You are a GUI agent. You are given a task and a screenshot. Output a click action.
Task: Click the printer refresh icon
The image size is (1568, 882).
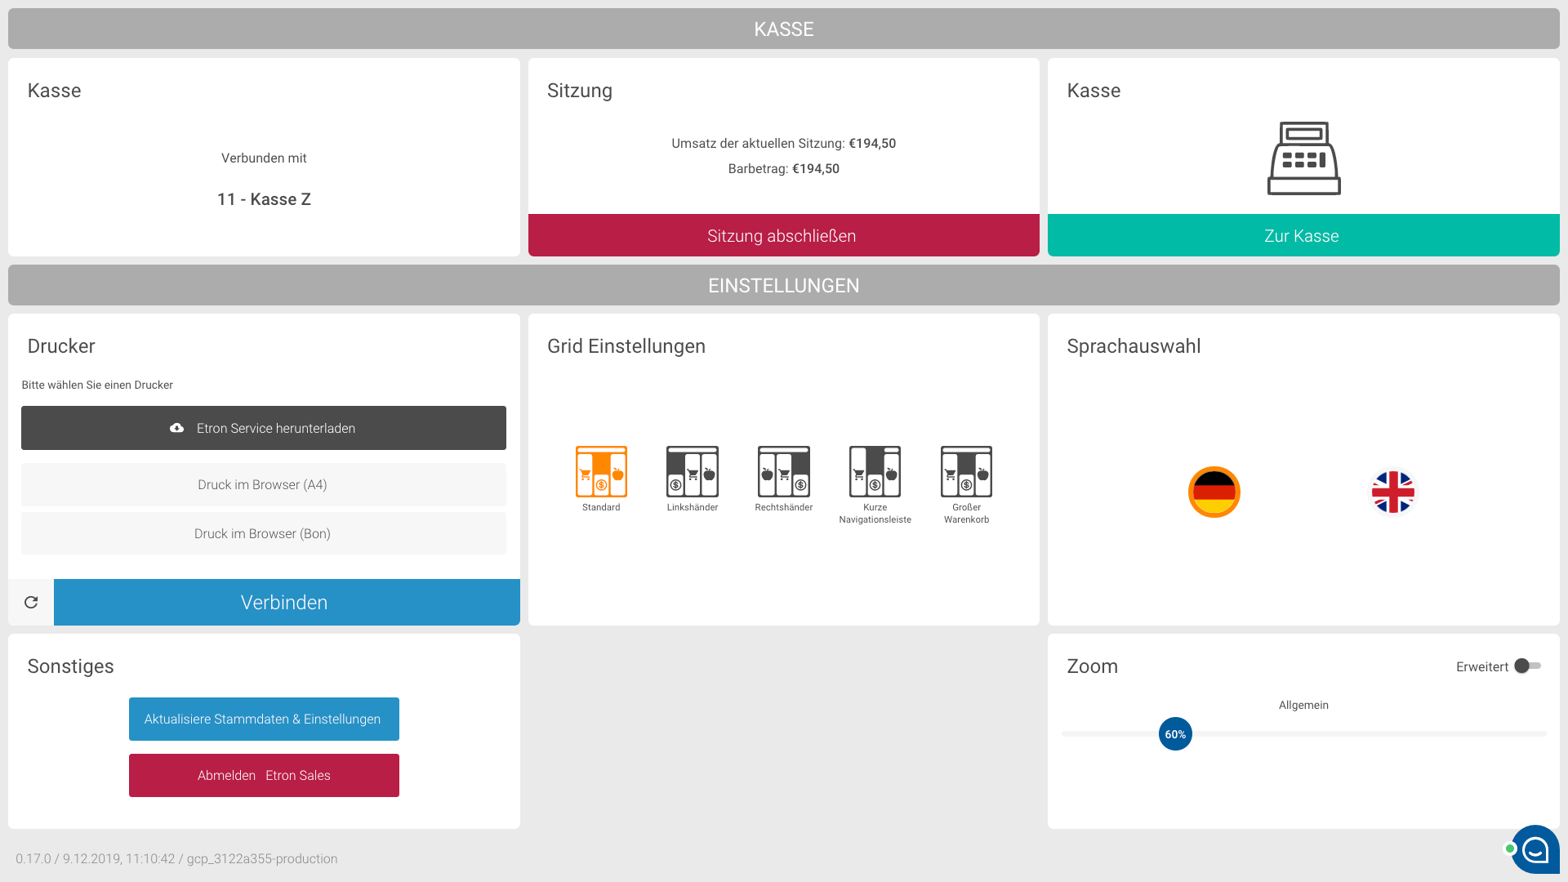(31, 602)
